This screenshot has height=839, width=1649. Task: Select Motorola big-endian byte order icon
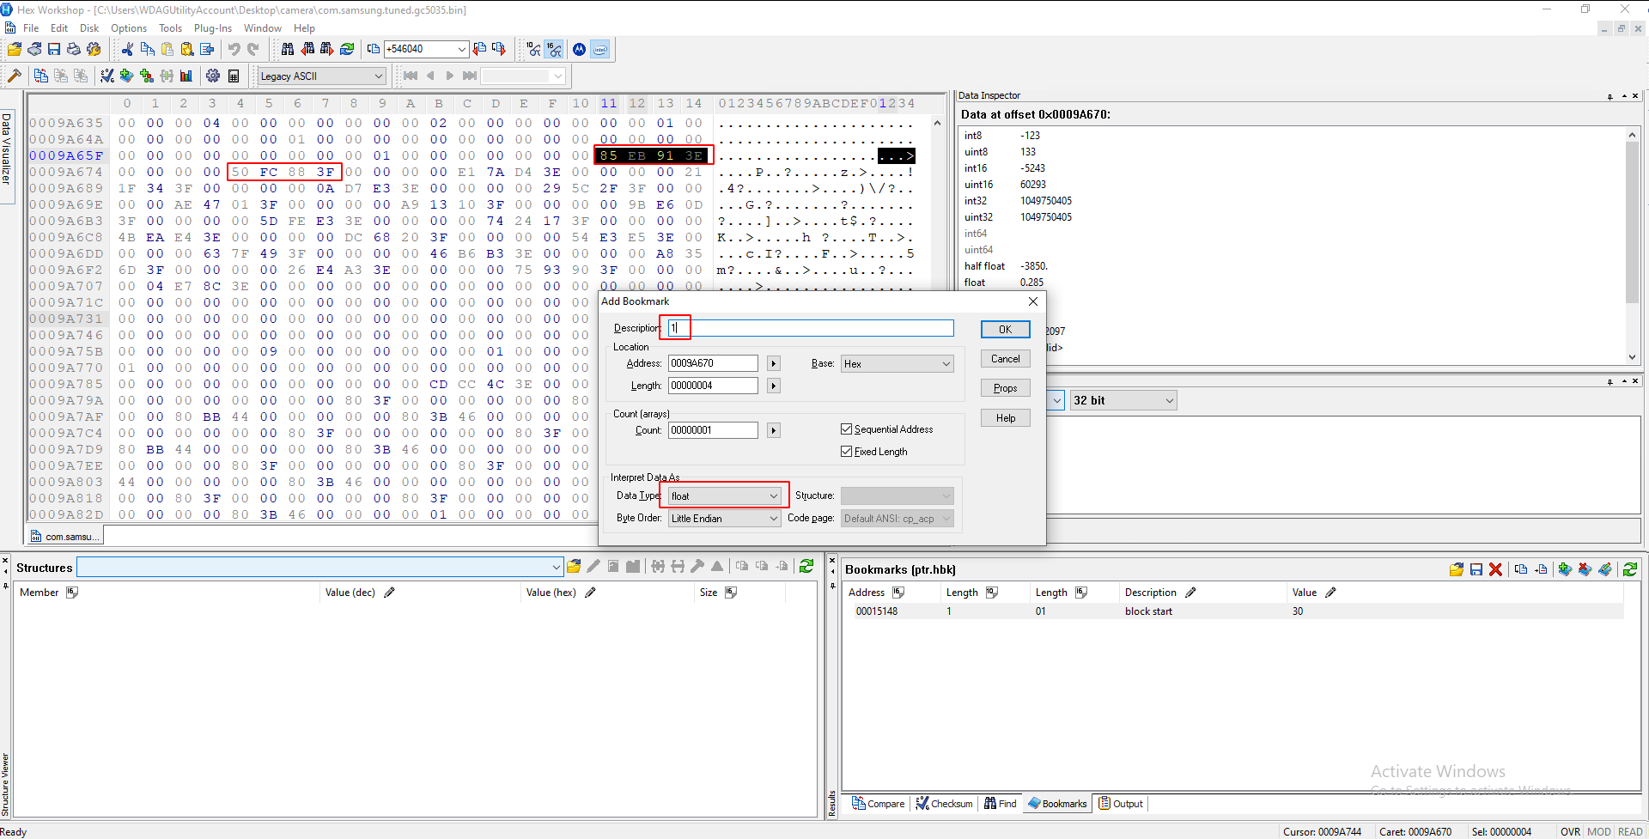(580, 50)
